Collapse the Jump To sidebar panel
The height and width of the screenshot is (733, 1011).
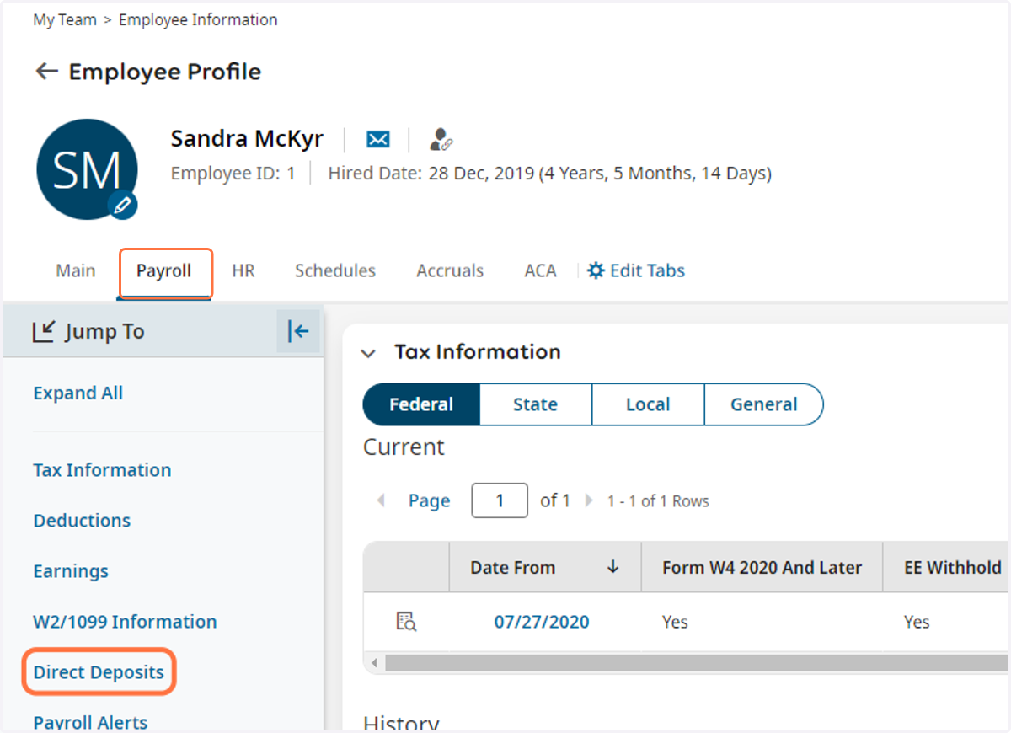298,331
